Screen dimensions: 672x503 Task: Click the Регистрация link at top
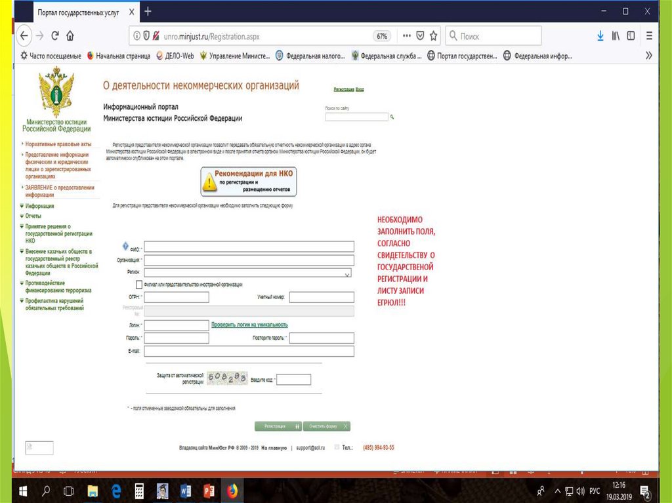coord(344,89)
